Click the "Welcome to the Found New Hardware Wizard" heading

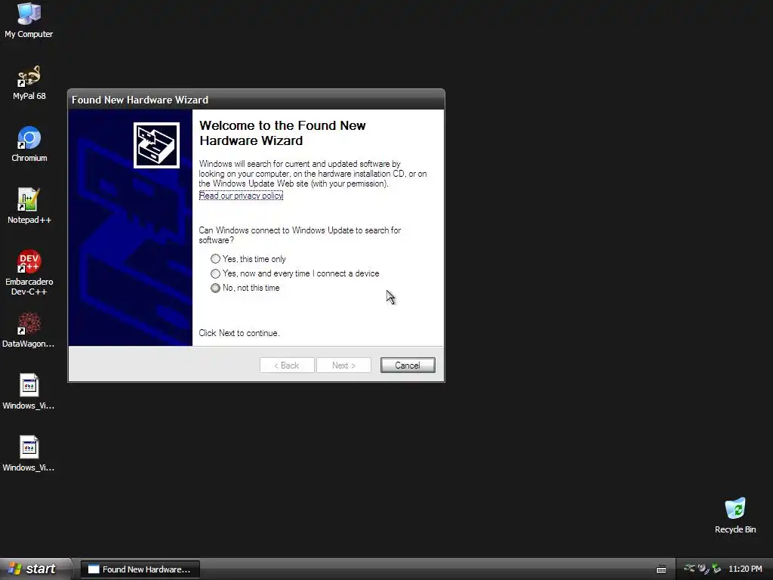tap(282, 133)
